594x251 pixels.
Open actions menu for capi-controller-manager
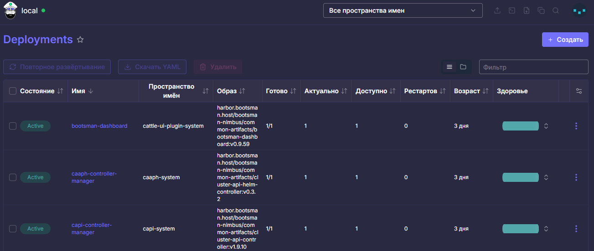tap(576, 229)
